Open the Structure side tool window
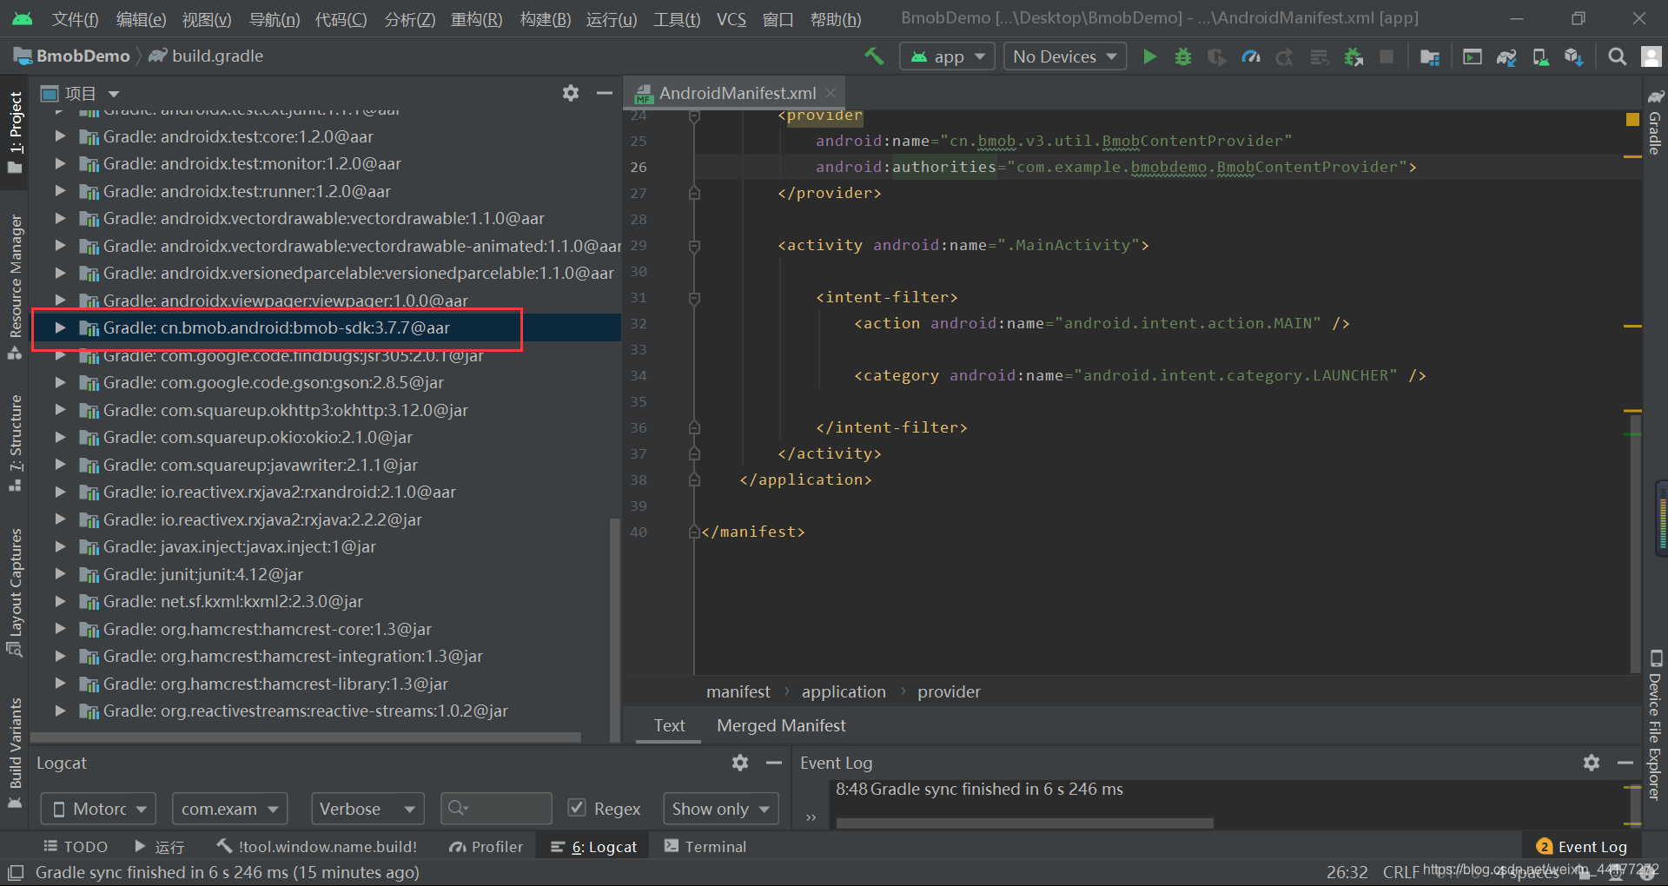The width and height of the screenshot is (1668, 886). pos(15,443)
